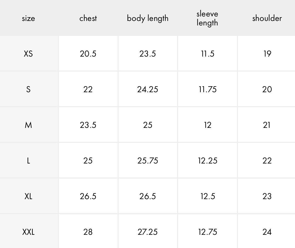
Task: Click the size column header
Action: (x=28, y=18)
